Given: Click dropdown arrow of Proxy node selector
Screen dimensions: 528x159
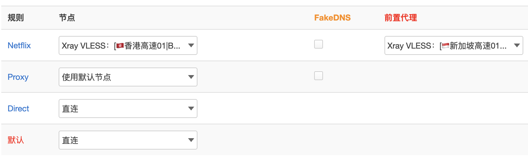Looking at the screenshot, I should point(191,77).
